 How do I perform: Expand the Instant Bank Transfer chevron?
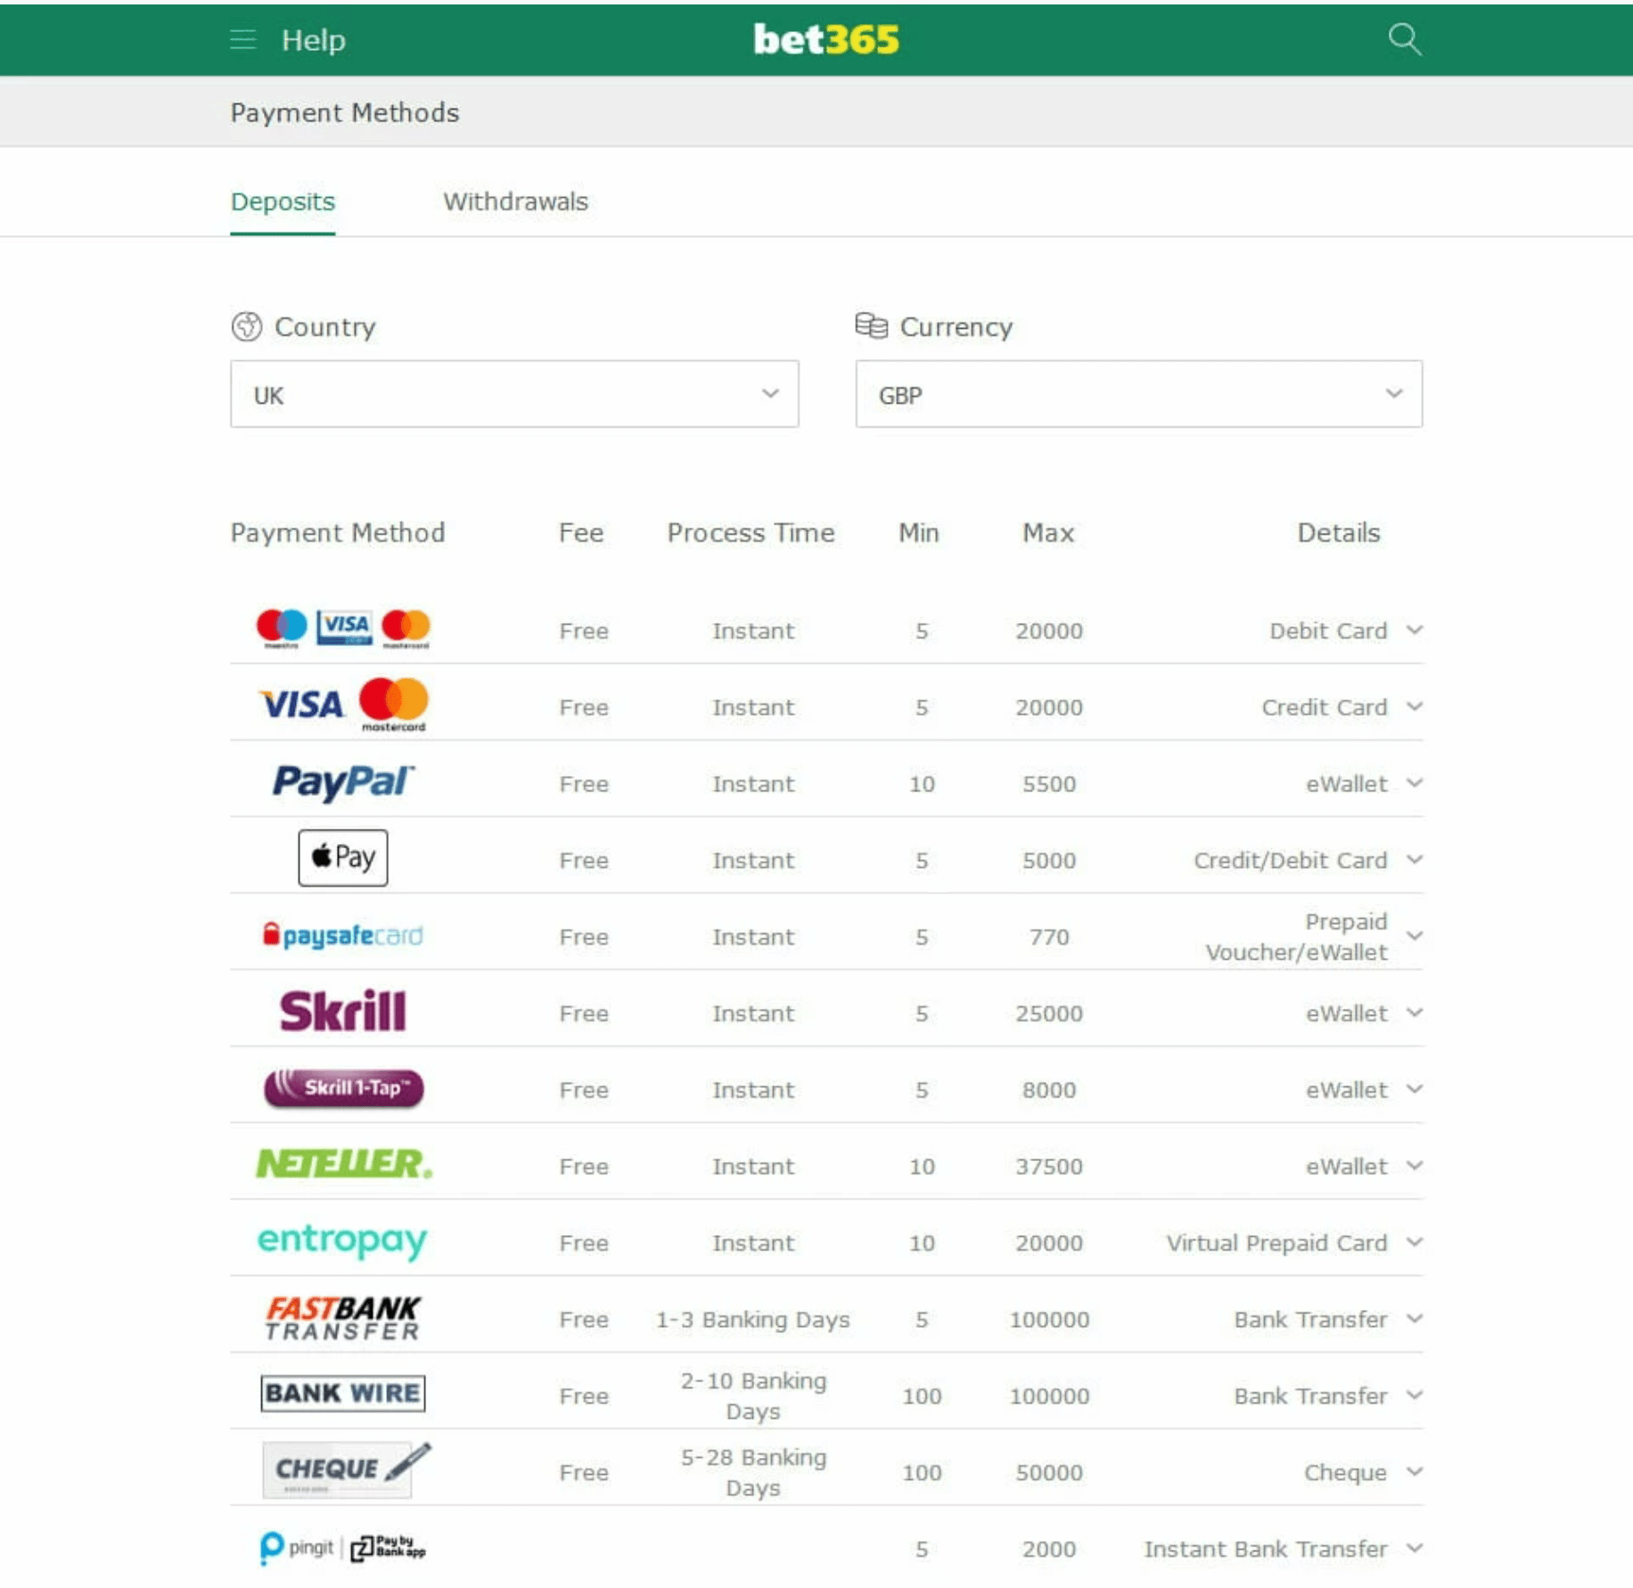point(1414,1550)
